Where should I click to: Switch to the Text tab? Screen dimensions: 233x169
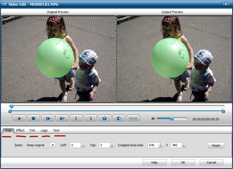coord(56,130)
